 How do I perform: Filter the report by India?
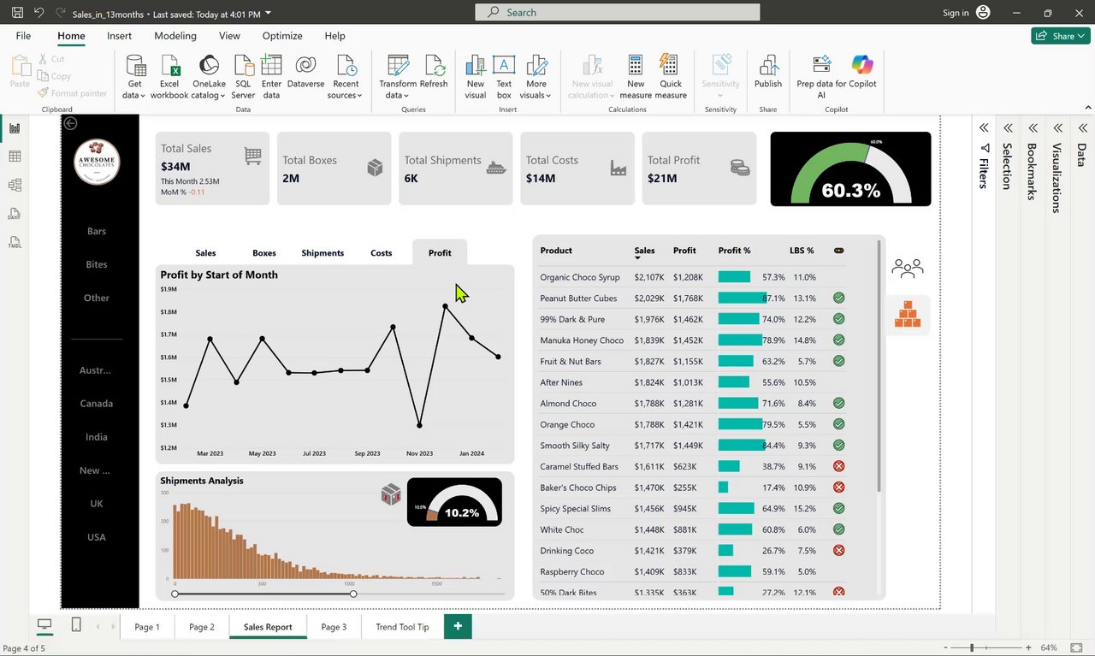point(97,437)
